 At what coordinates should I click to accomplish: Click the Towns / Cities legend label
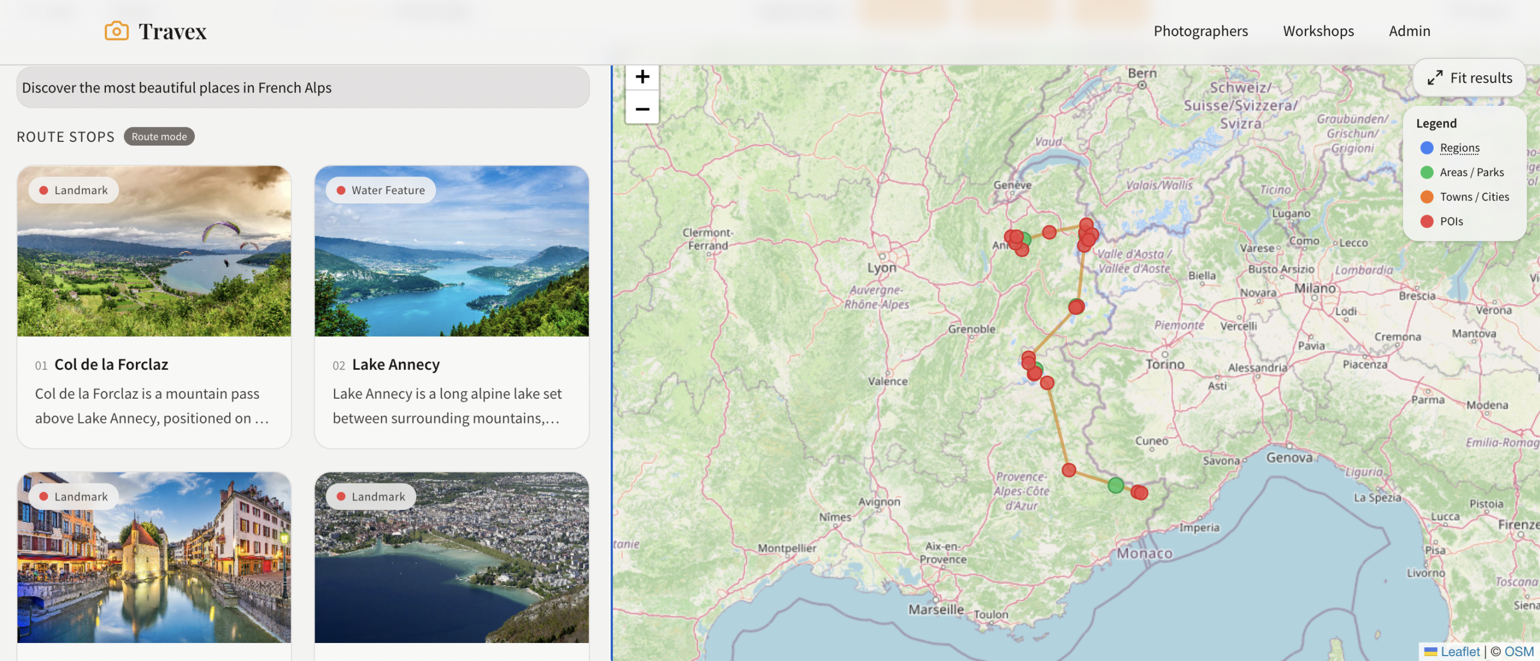pos(1474,197)
